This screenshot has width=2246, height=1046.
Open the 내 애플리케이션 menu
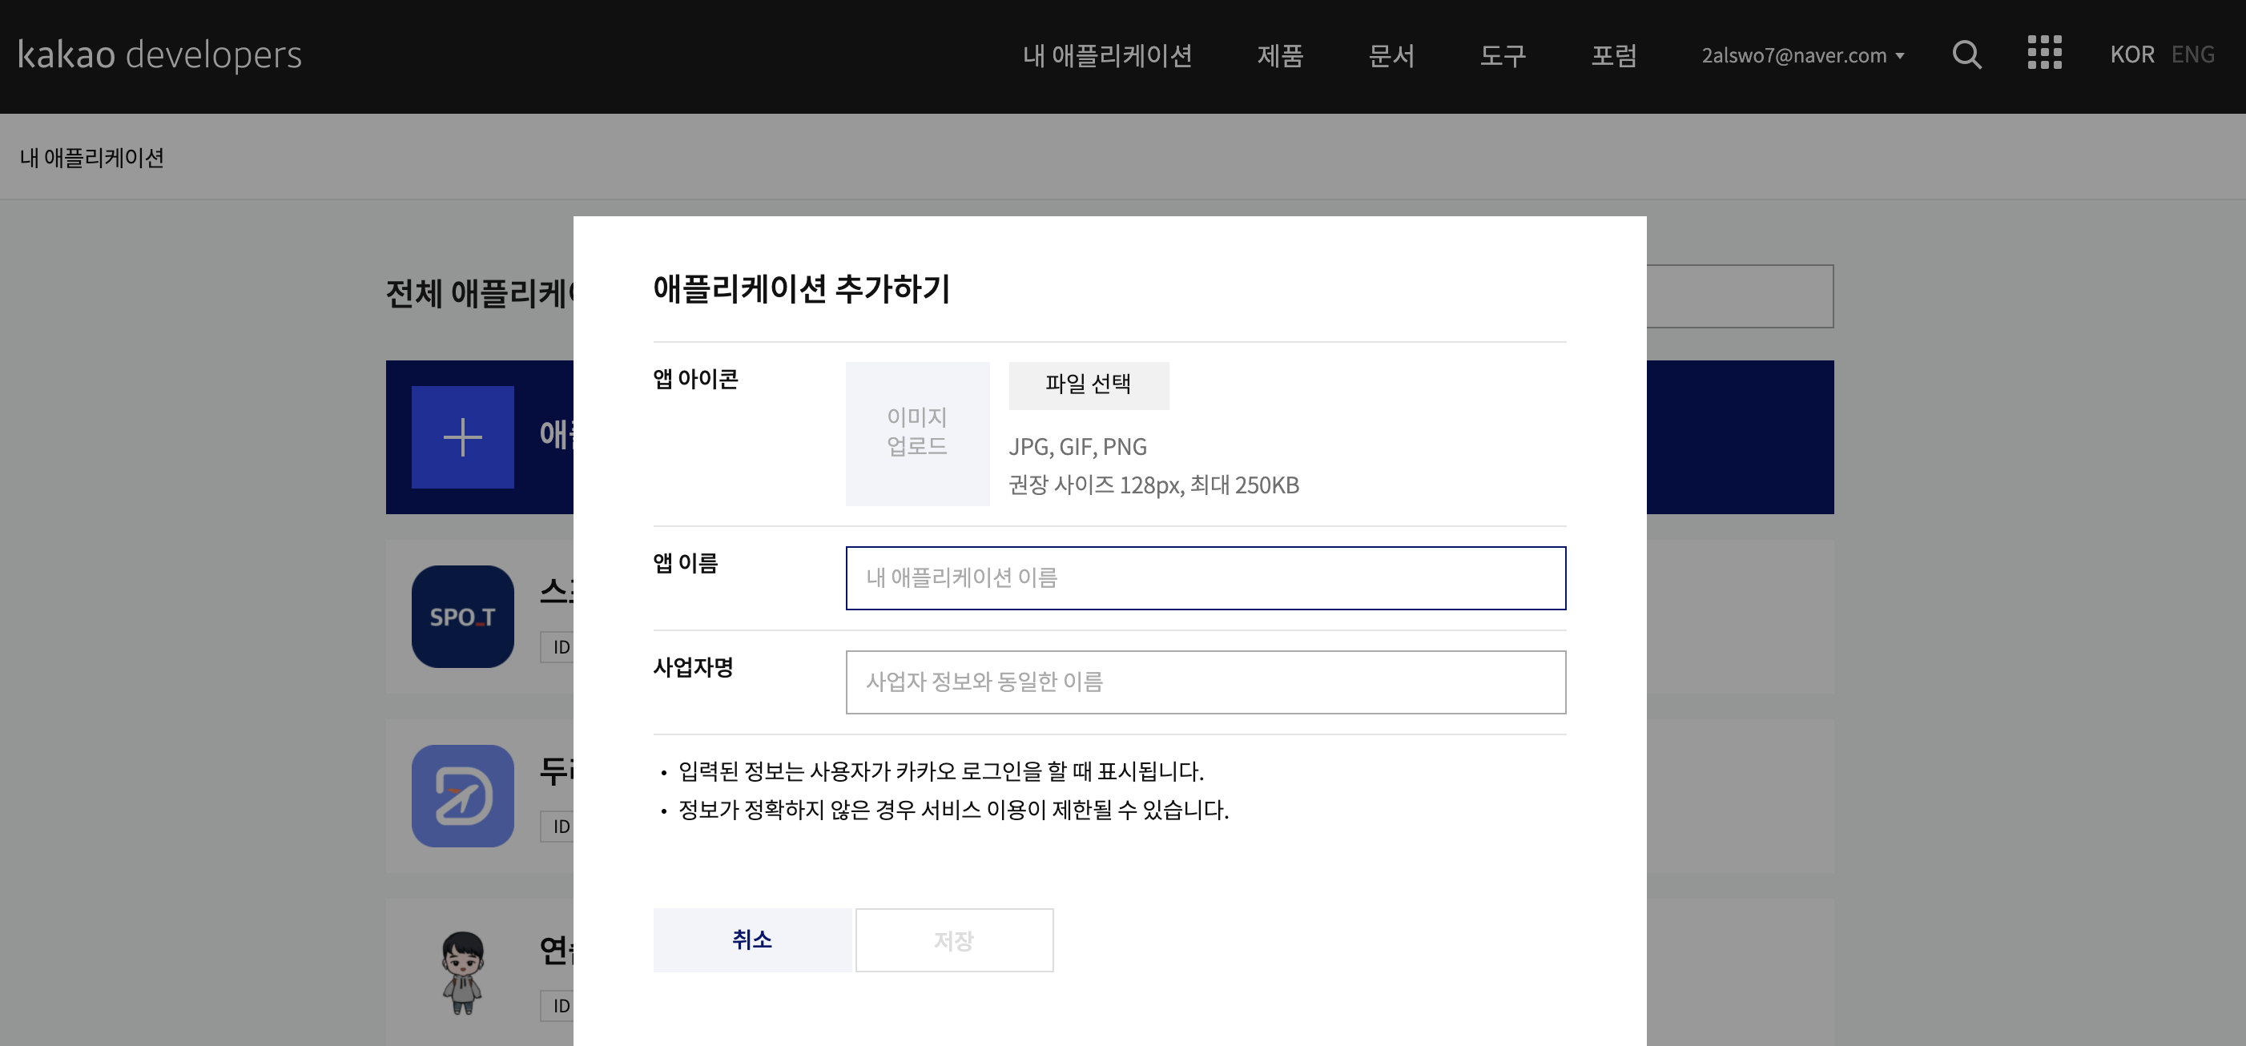[x=1106, y=56]
